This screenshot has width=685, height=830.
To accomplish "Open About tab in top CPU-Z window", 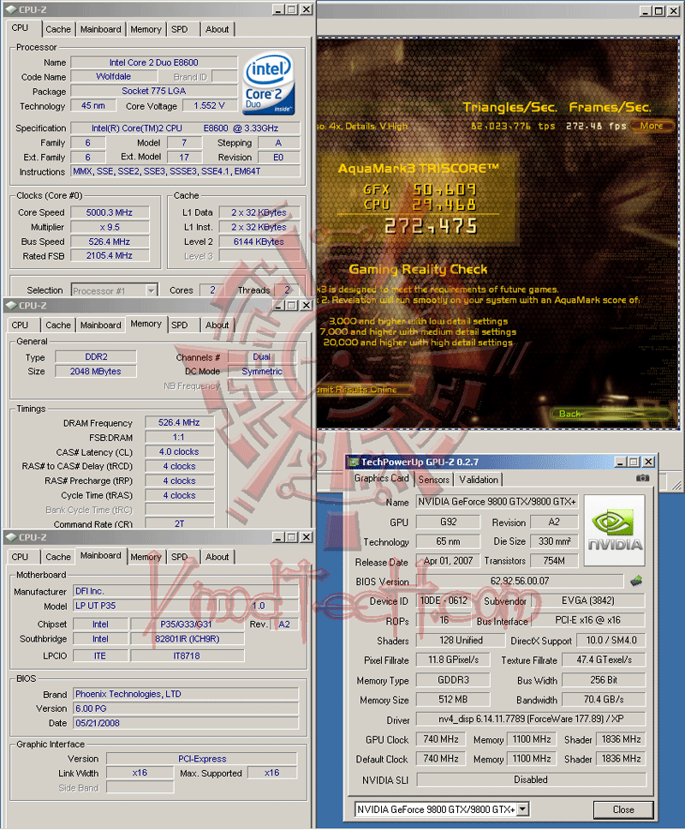I will point(217,29).
